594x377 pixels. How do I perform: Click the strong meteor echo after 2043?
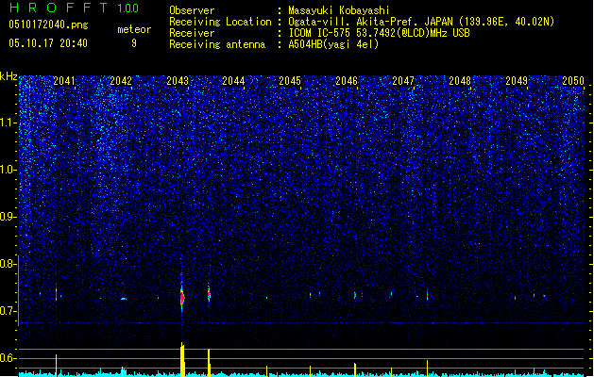182,297
